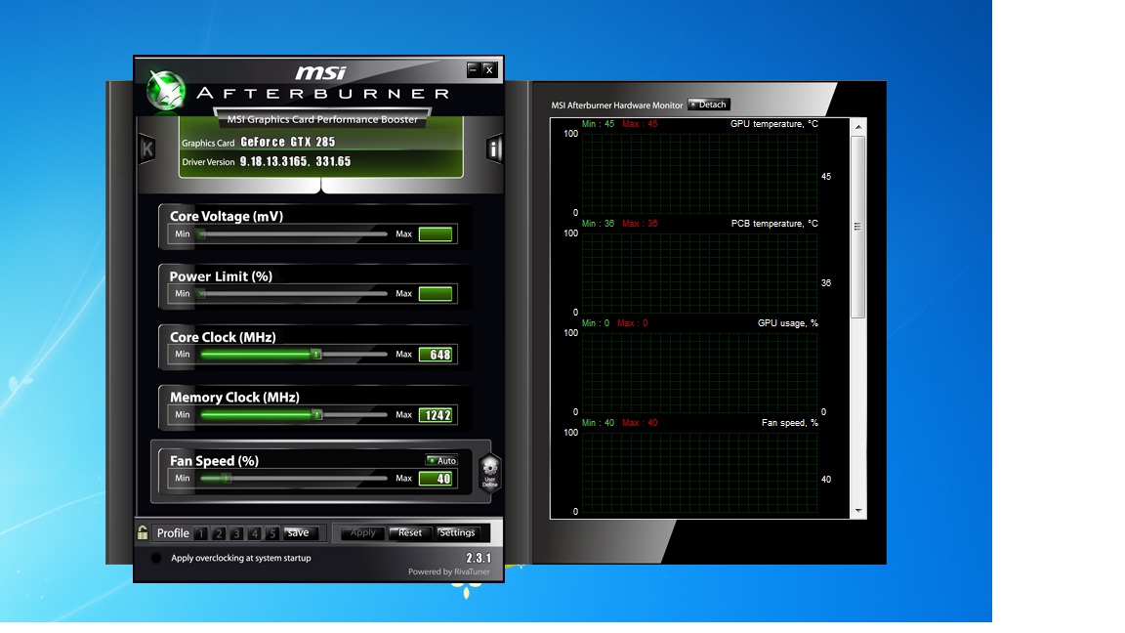Click the Kombustor K side button
The image size is (1125, 633).
point(147,148)
